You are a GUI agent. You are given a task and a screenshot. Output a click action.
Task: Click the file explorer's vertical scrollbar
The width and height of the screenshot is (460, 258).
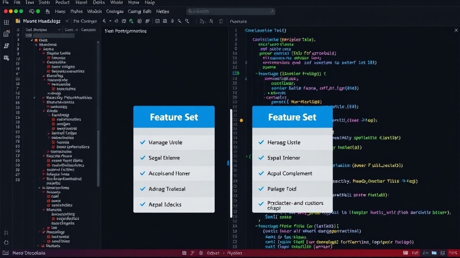pyautogui.click(x=98, y=114)
